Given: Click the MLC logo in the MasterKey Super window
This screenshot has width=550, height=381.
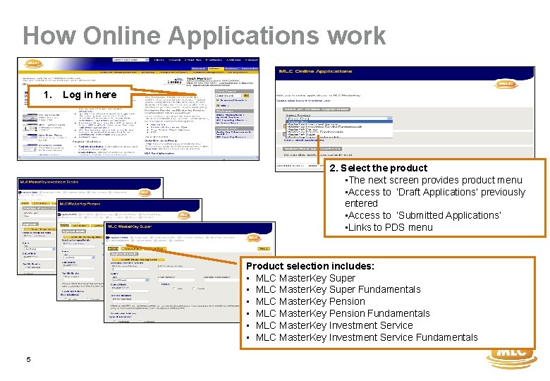Looking at the screenshot, I should [x=253, y=238].
